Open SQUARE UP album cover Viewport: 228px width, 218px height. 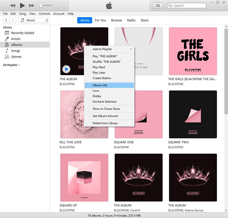pos(84,177)
